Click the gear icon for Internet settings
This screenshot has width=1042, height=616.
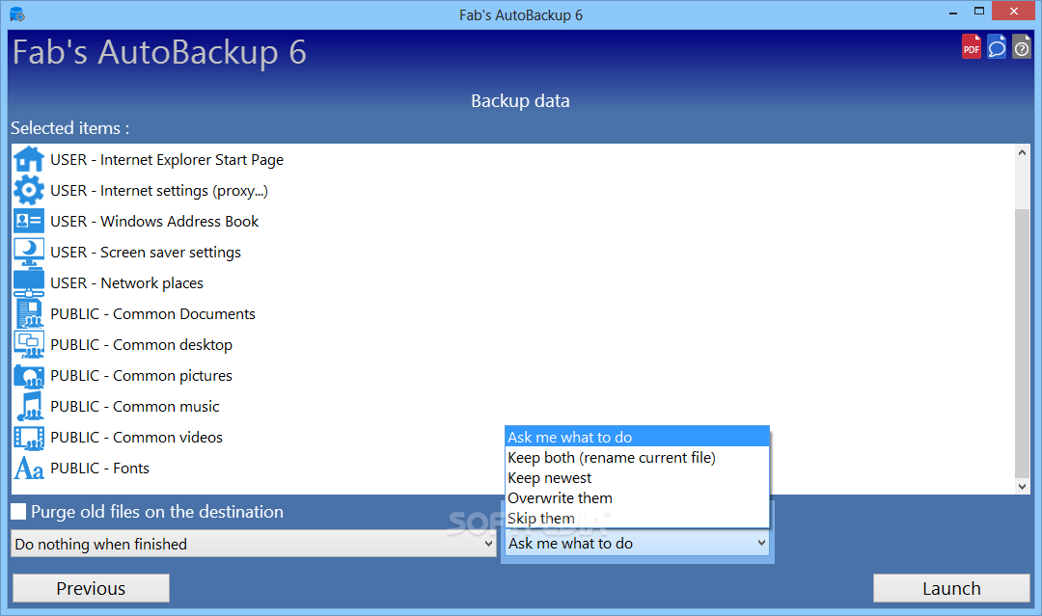pyautogui.click(x=29, y=191)
